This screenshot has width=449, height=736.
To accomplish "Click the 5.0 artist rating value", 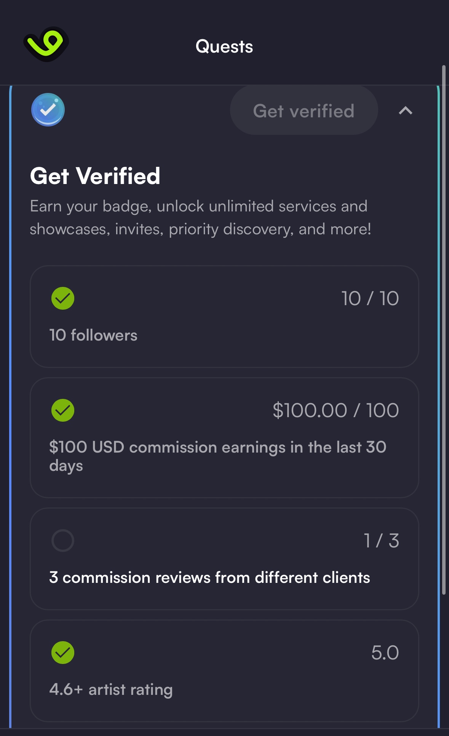I will 385,653.
